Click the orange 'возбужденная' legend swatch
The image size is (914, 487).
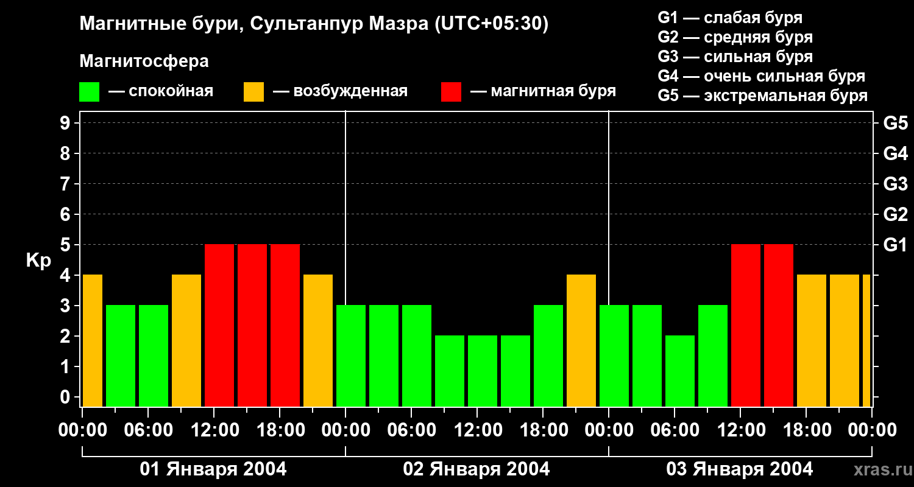[x=253, y=92]
